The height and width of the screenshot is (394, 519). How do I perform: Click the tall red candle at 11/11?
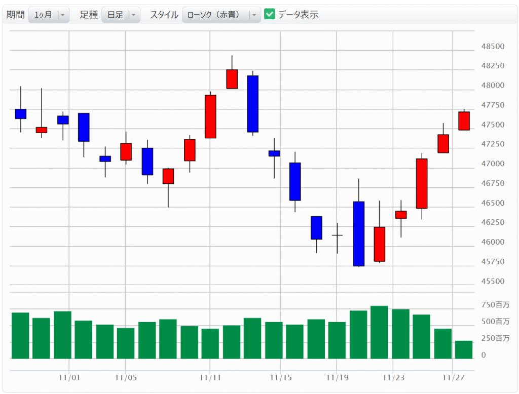tap(210, 116)
